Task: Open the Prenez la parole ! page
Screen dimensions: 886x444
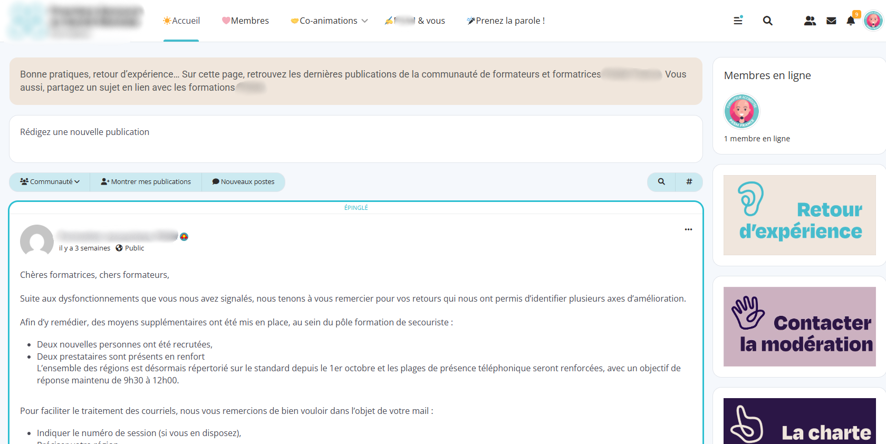Action: [x=506, y=21]
